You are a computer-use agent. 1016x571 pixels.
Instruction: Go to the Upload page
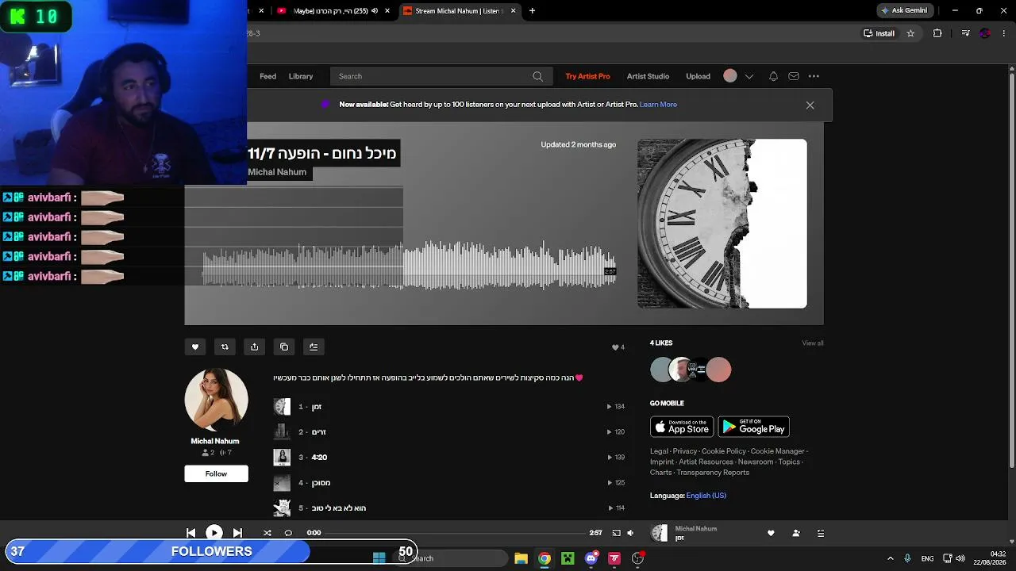click(x=698, y=76)
